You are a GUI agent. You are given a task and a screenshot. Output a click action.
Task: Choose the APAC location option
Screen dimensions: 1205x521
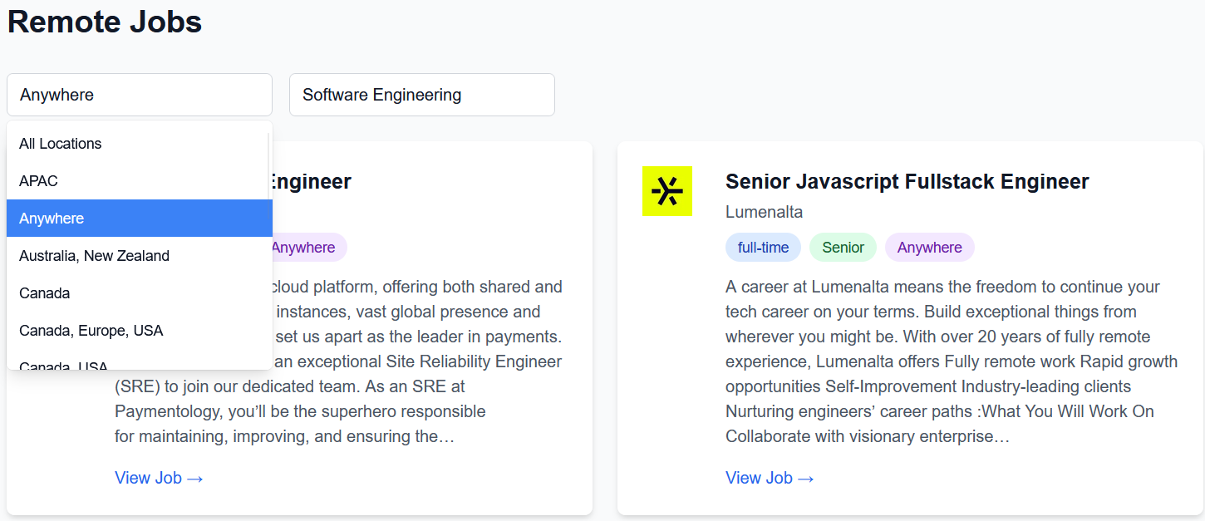click(38, 181)
